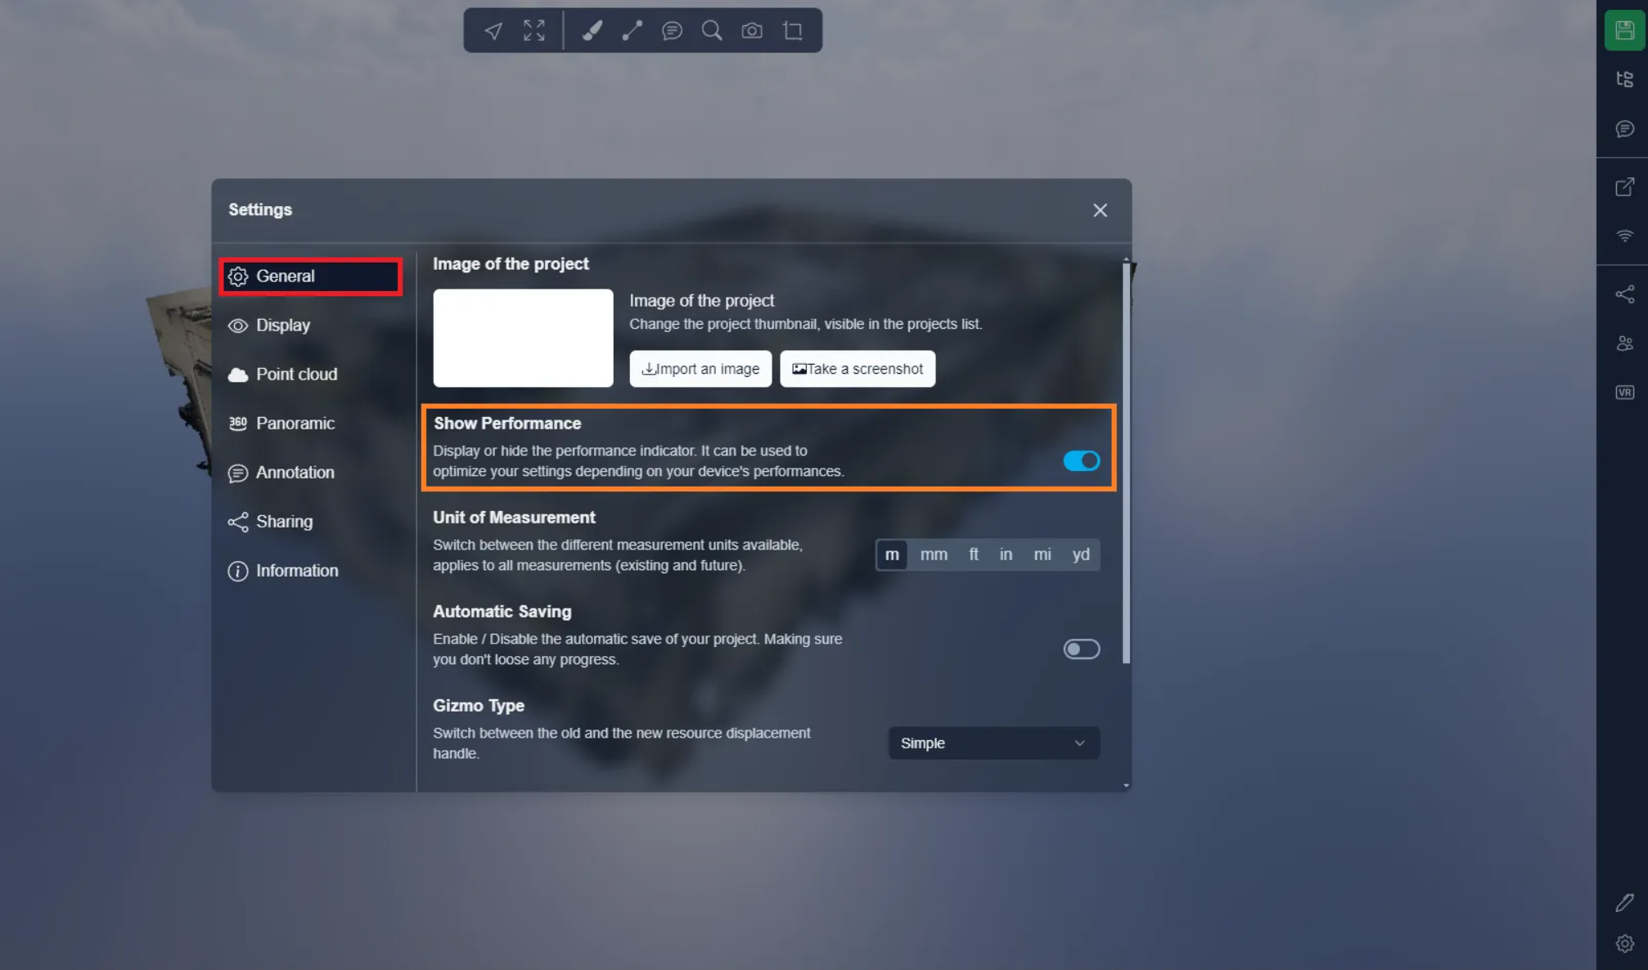1648x970 pixels.
Task: Choose the mm unit option
Action: [x=934, y=555]
